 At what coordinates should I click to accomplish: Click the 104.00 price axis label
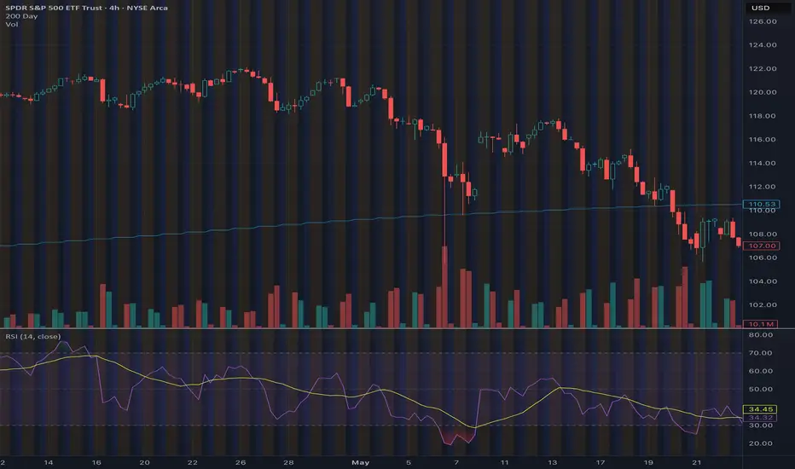point(763,281)
